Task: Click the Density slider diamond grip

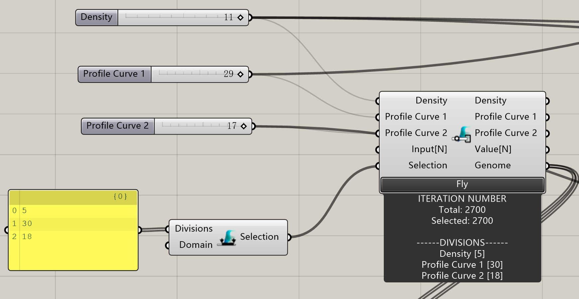Action: [x=240, y=18]
